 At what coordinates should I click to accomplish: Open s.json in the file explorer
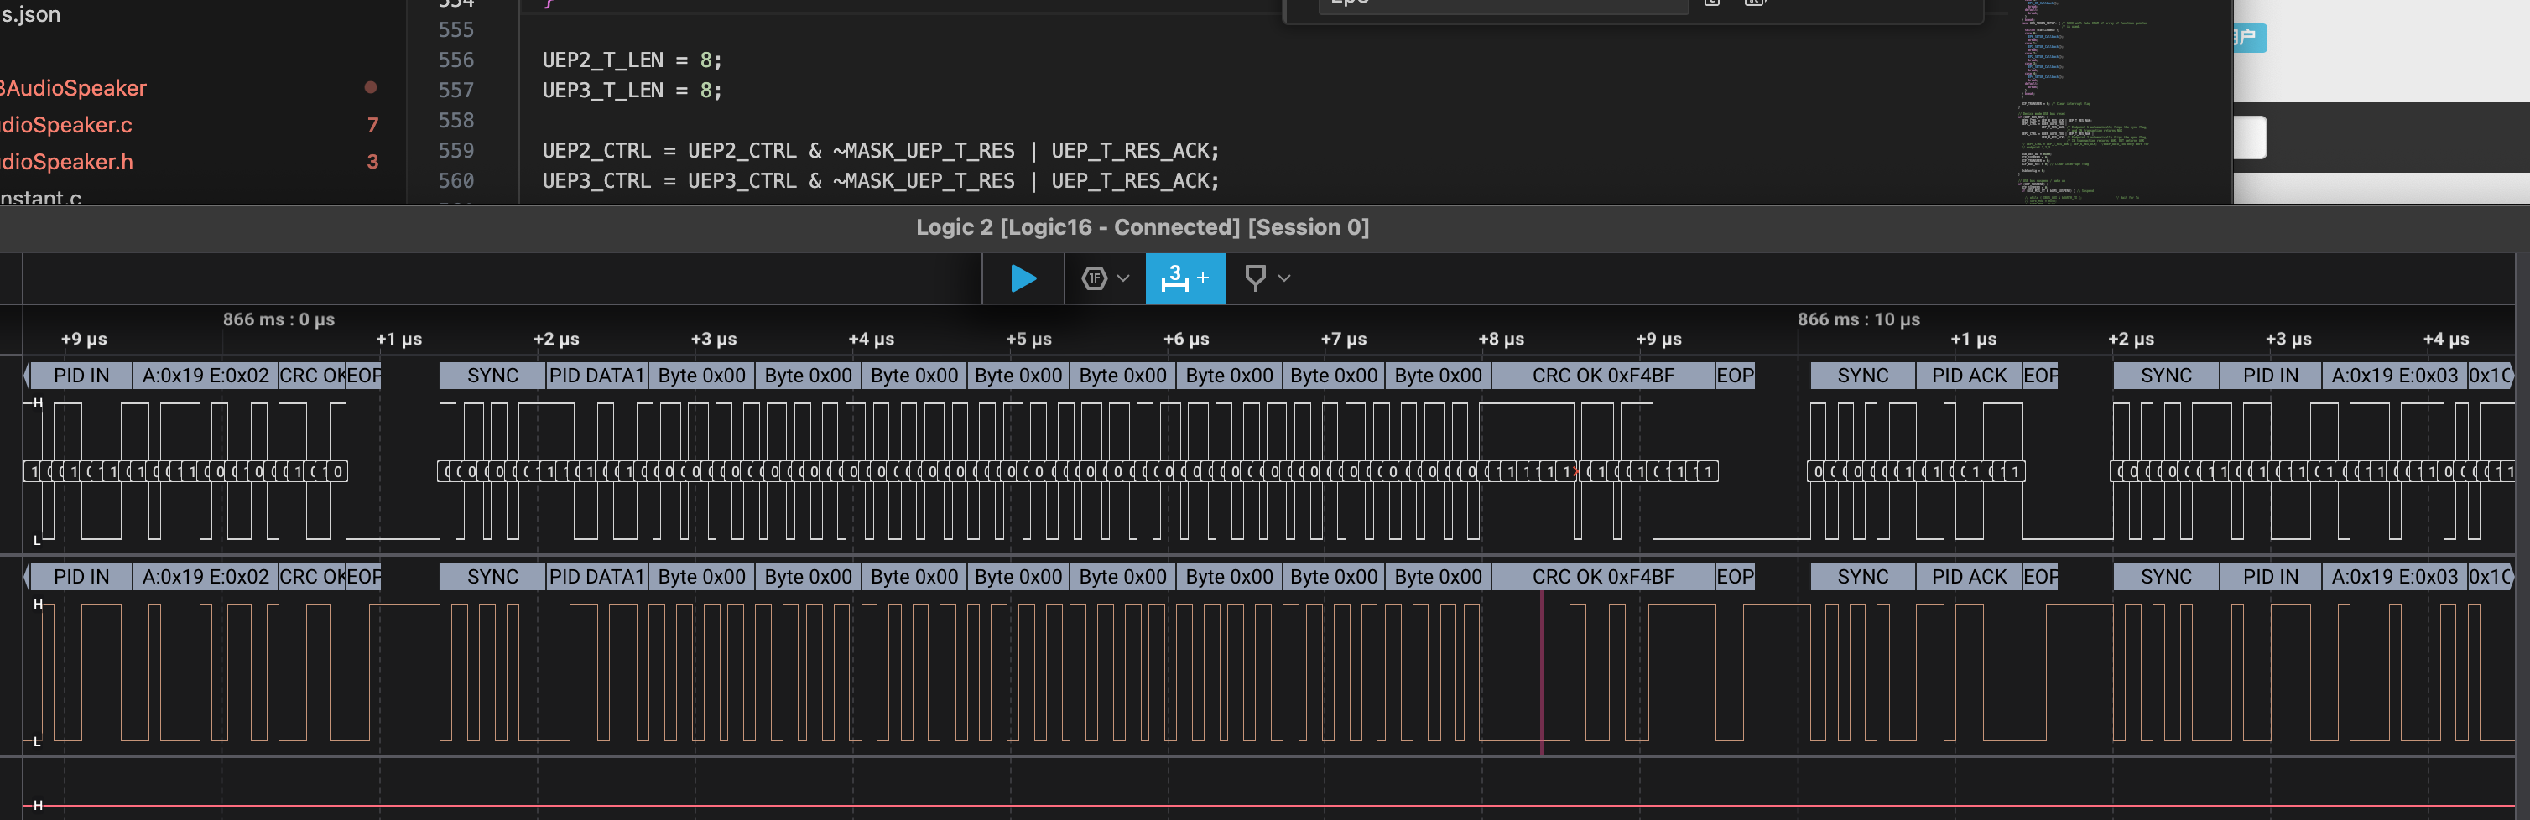(30, 15)
